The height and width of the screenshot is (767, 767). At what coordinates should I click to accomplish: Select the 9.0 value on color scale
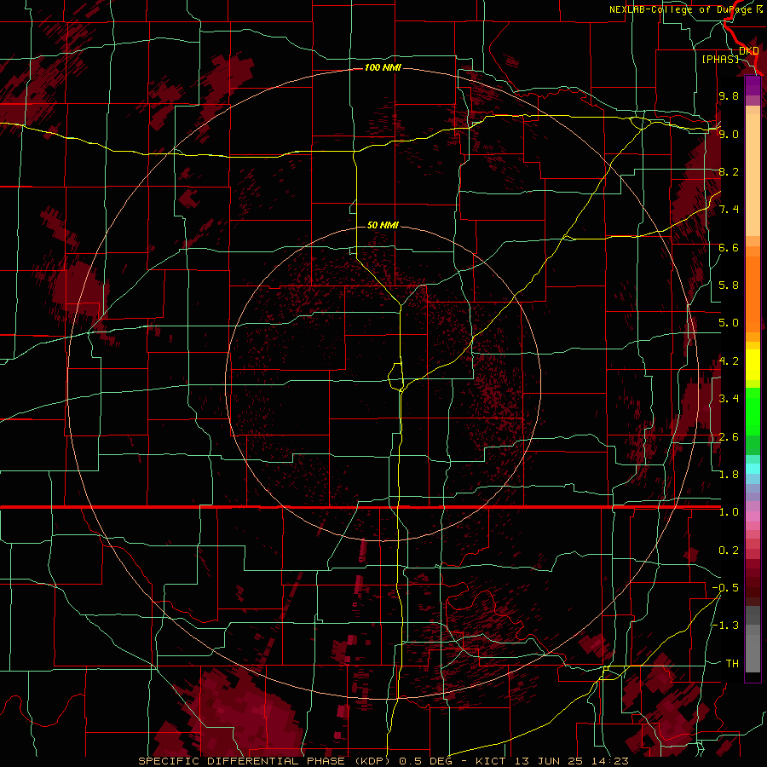729,134
